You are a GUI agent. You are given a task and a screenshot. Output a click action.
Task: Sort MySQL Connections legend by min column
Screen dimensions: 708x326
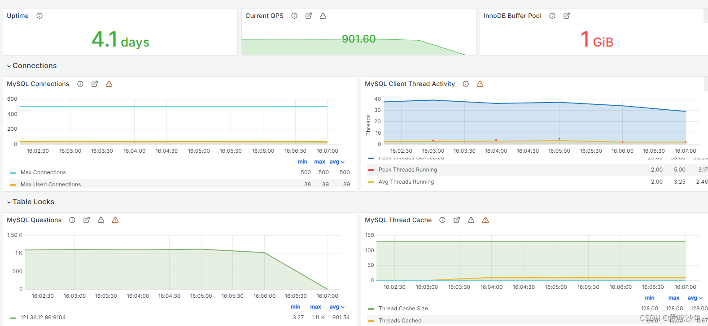coord(303,162)
